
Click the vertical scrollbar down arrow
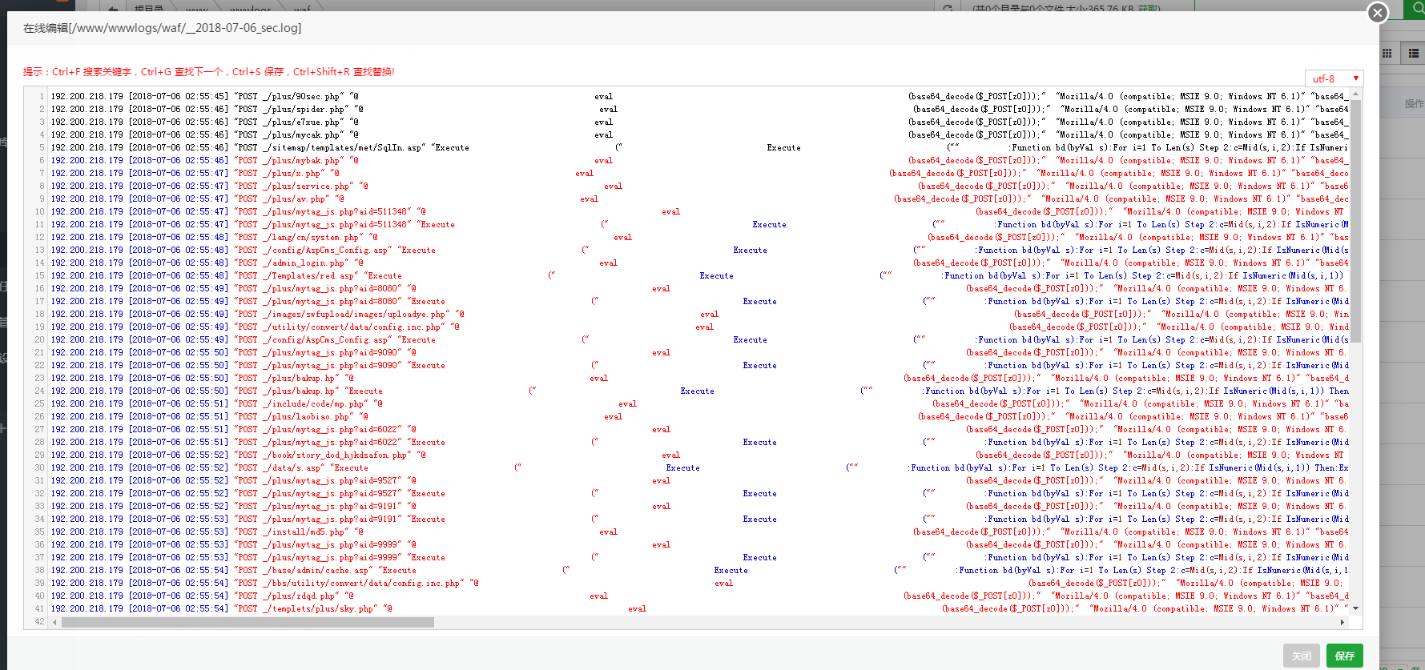click(x=1356, y=608)
